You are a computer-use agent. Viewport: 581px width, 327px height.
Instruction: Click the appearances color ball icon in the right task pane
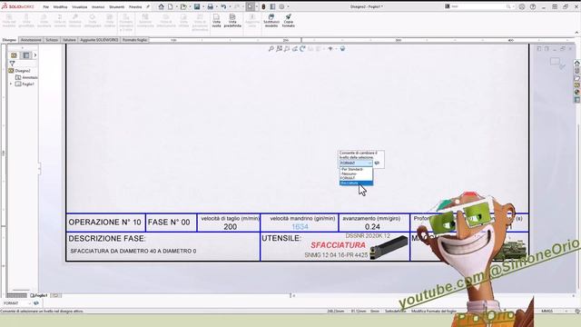577,93
